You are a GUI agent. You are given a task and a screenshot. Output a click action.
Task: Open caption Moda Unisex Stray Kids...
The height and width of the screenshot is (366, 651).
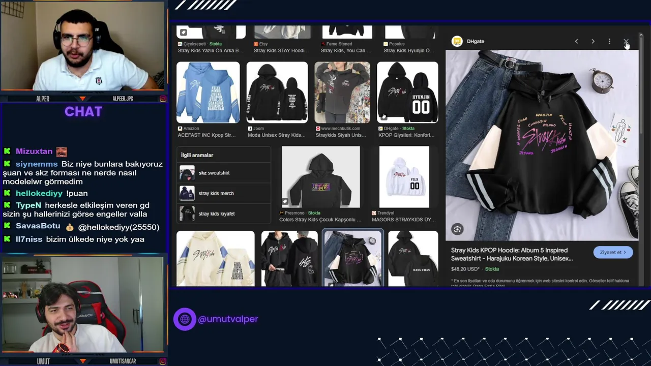277,135
